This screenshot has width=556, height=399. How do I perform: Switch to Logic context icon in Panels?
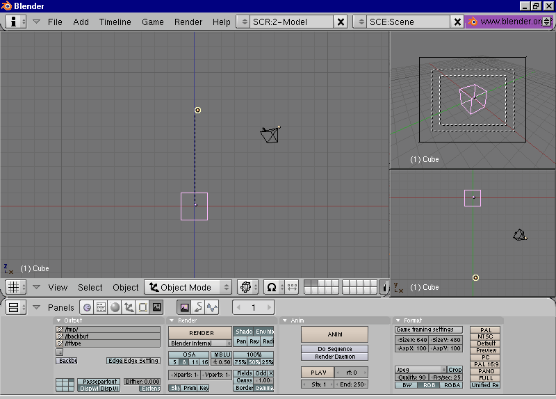(88, 307)
